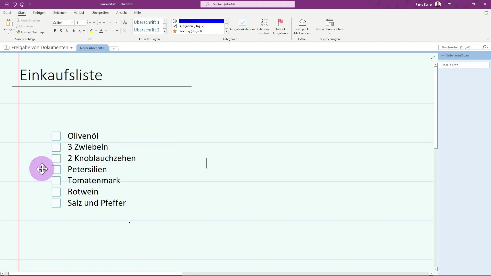Increase the indent level
491x276 pixels.
[117, 23]
